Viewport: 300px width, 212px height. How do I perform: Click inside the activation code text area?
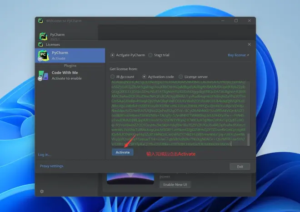179,113
